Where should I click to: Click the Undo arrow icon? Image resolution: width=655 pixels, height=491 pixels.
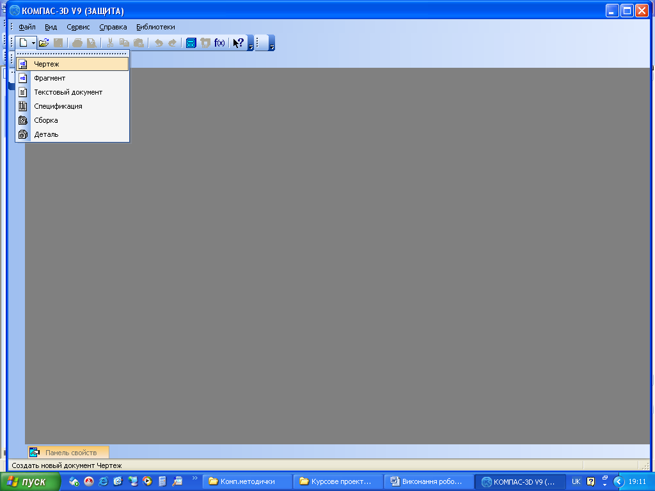tap(159, 43)
